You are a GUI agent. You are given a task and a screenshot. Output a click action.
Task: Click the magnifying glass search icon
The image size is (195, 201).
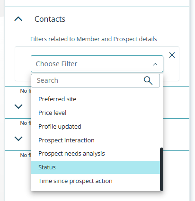[148, 80]
